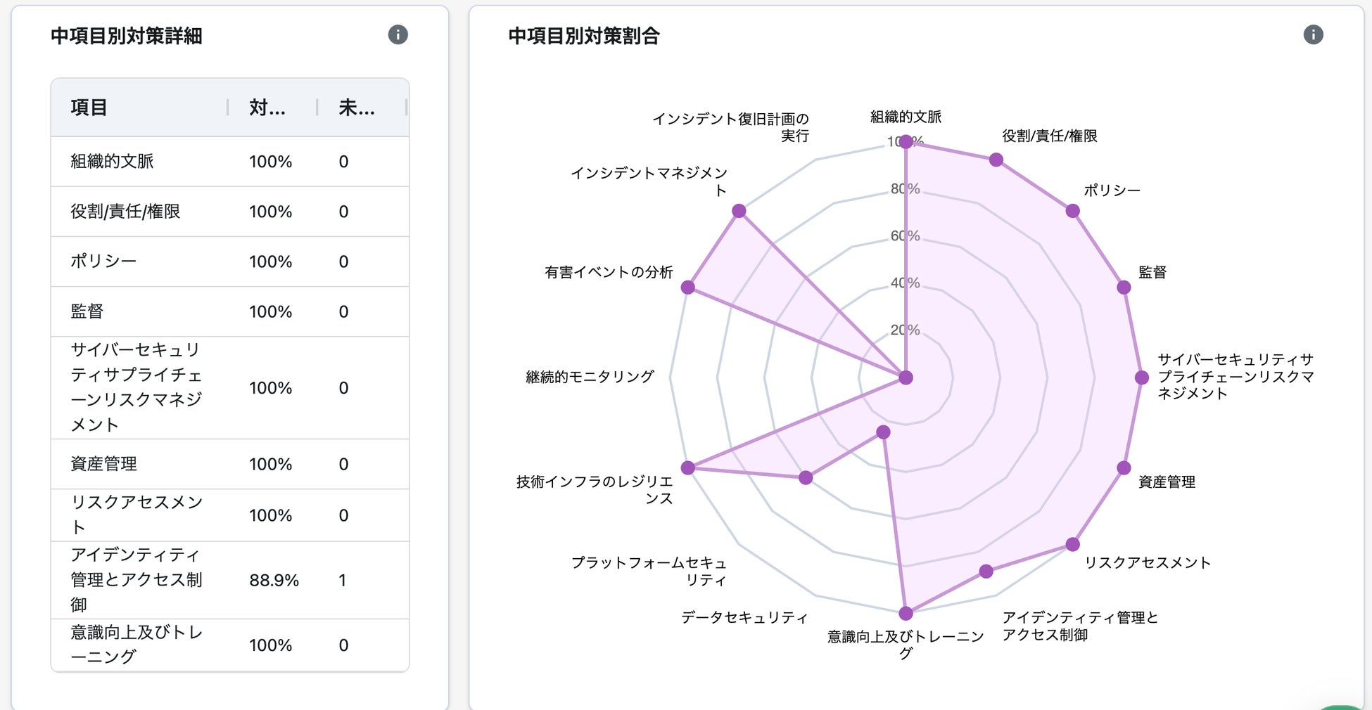Click radar data point for ポリシー
This screenshot has height=710, width=1372.
click(1072, 211)
